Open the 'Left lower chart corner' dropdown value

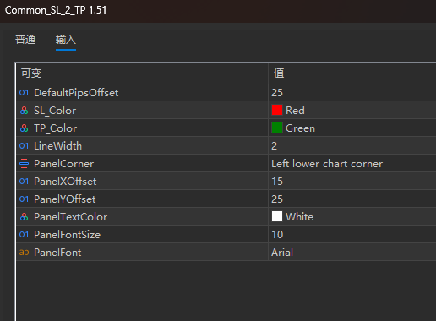pyautogui.click(x=352, y=164)
